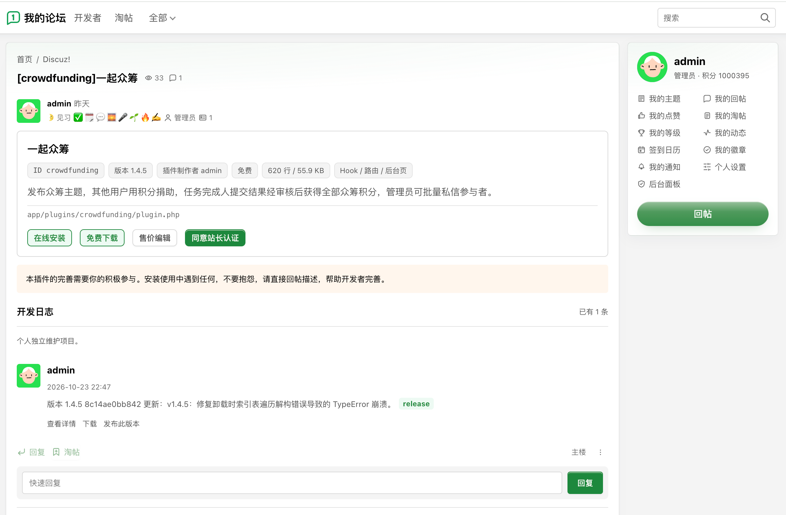The height and width of the screenshot is (515, 786).
Task: Click path app/plugins/crowdfunding/plugin.php
Action: [x=104, y=214]
